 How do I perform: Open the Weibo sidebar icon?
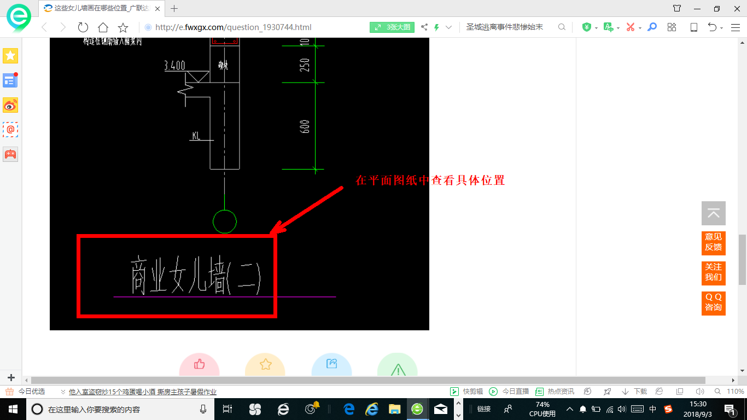[10, 105]
